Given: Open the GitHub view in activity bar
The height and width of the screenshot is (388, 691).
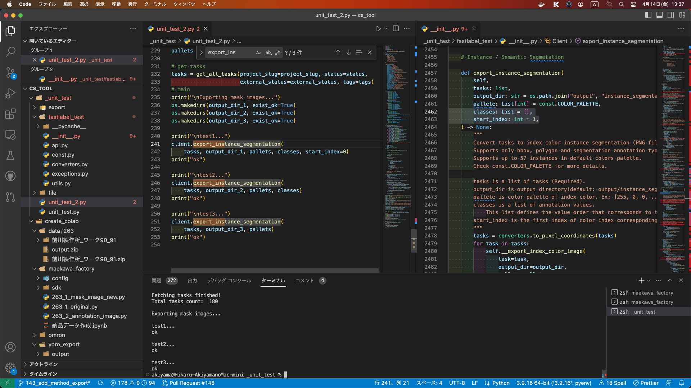Looking at the screenshot, I should pyautogui.click(x=10, y=176).
